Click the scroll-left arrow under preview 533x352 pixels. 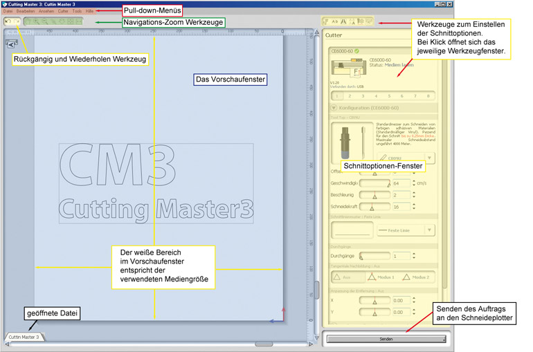tap(7, 344)
